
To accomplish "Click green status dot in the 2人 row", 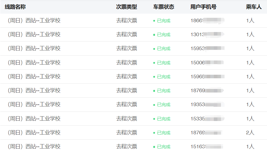I will (x=154, y=133).
